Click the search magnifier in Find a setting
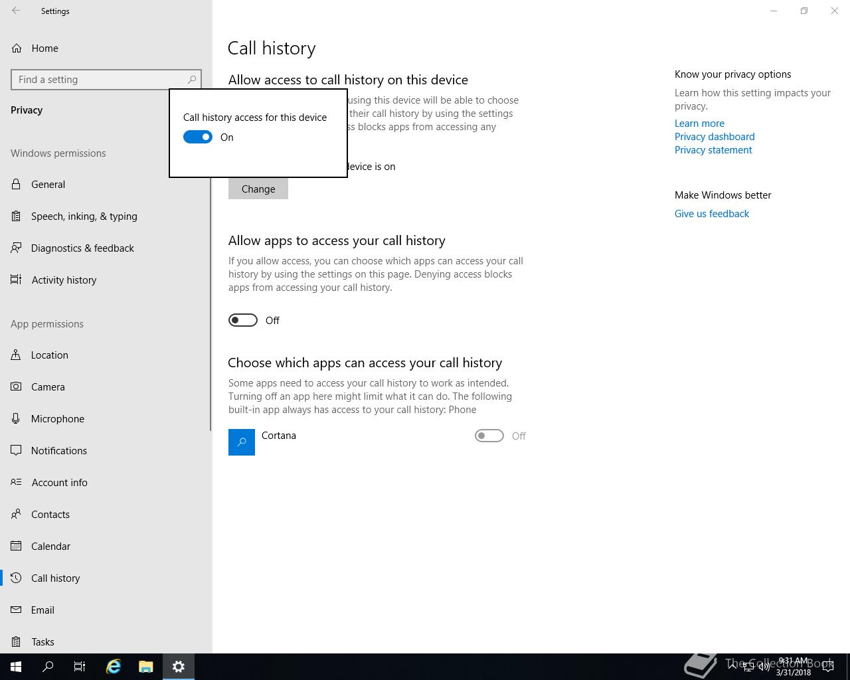This screenshot has width=850, height=680. pos(192,80)
